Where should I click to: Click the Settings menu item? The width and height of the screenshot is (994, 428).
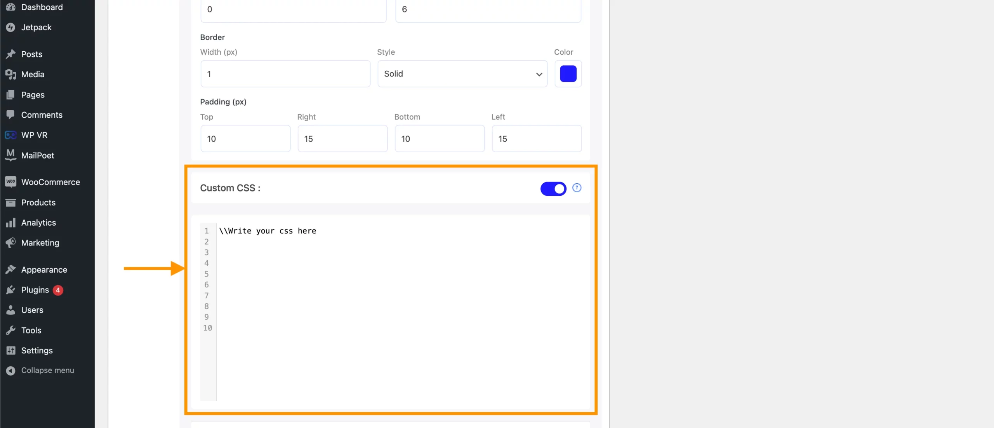pyautogui.click(x=37, y=350)
